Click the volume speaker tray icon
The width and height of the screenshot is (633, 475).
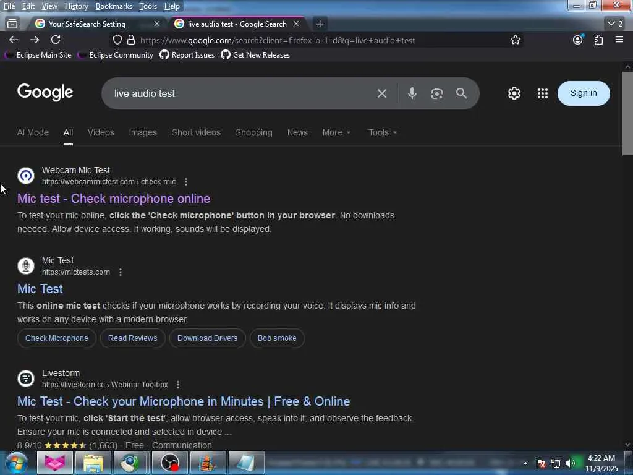[x=570, y=463]
